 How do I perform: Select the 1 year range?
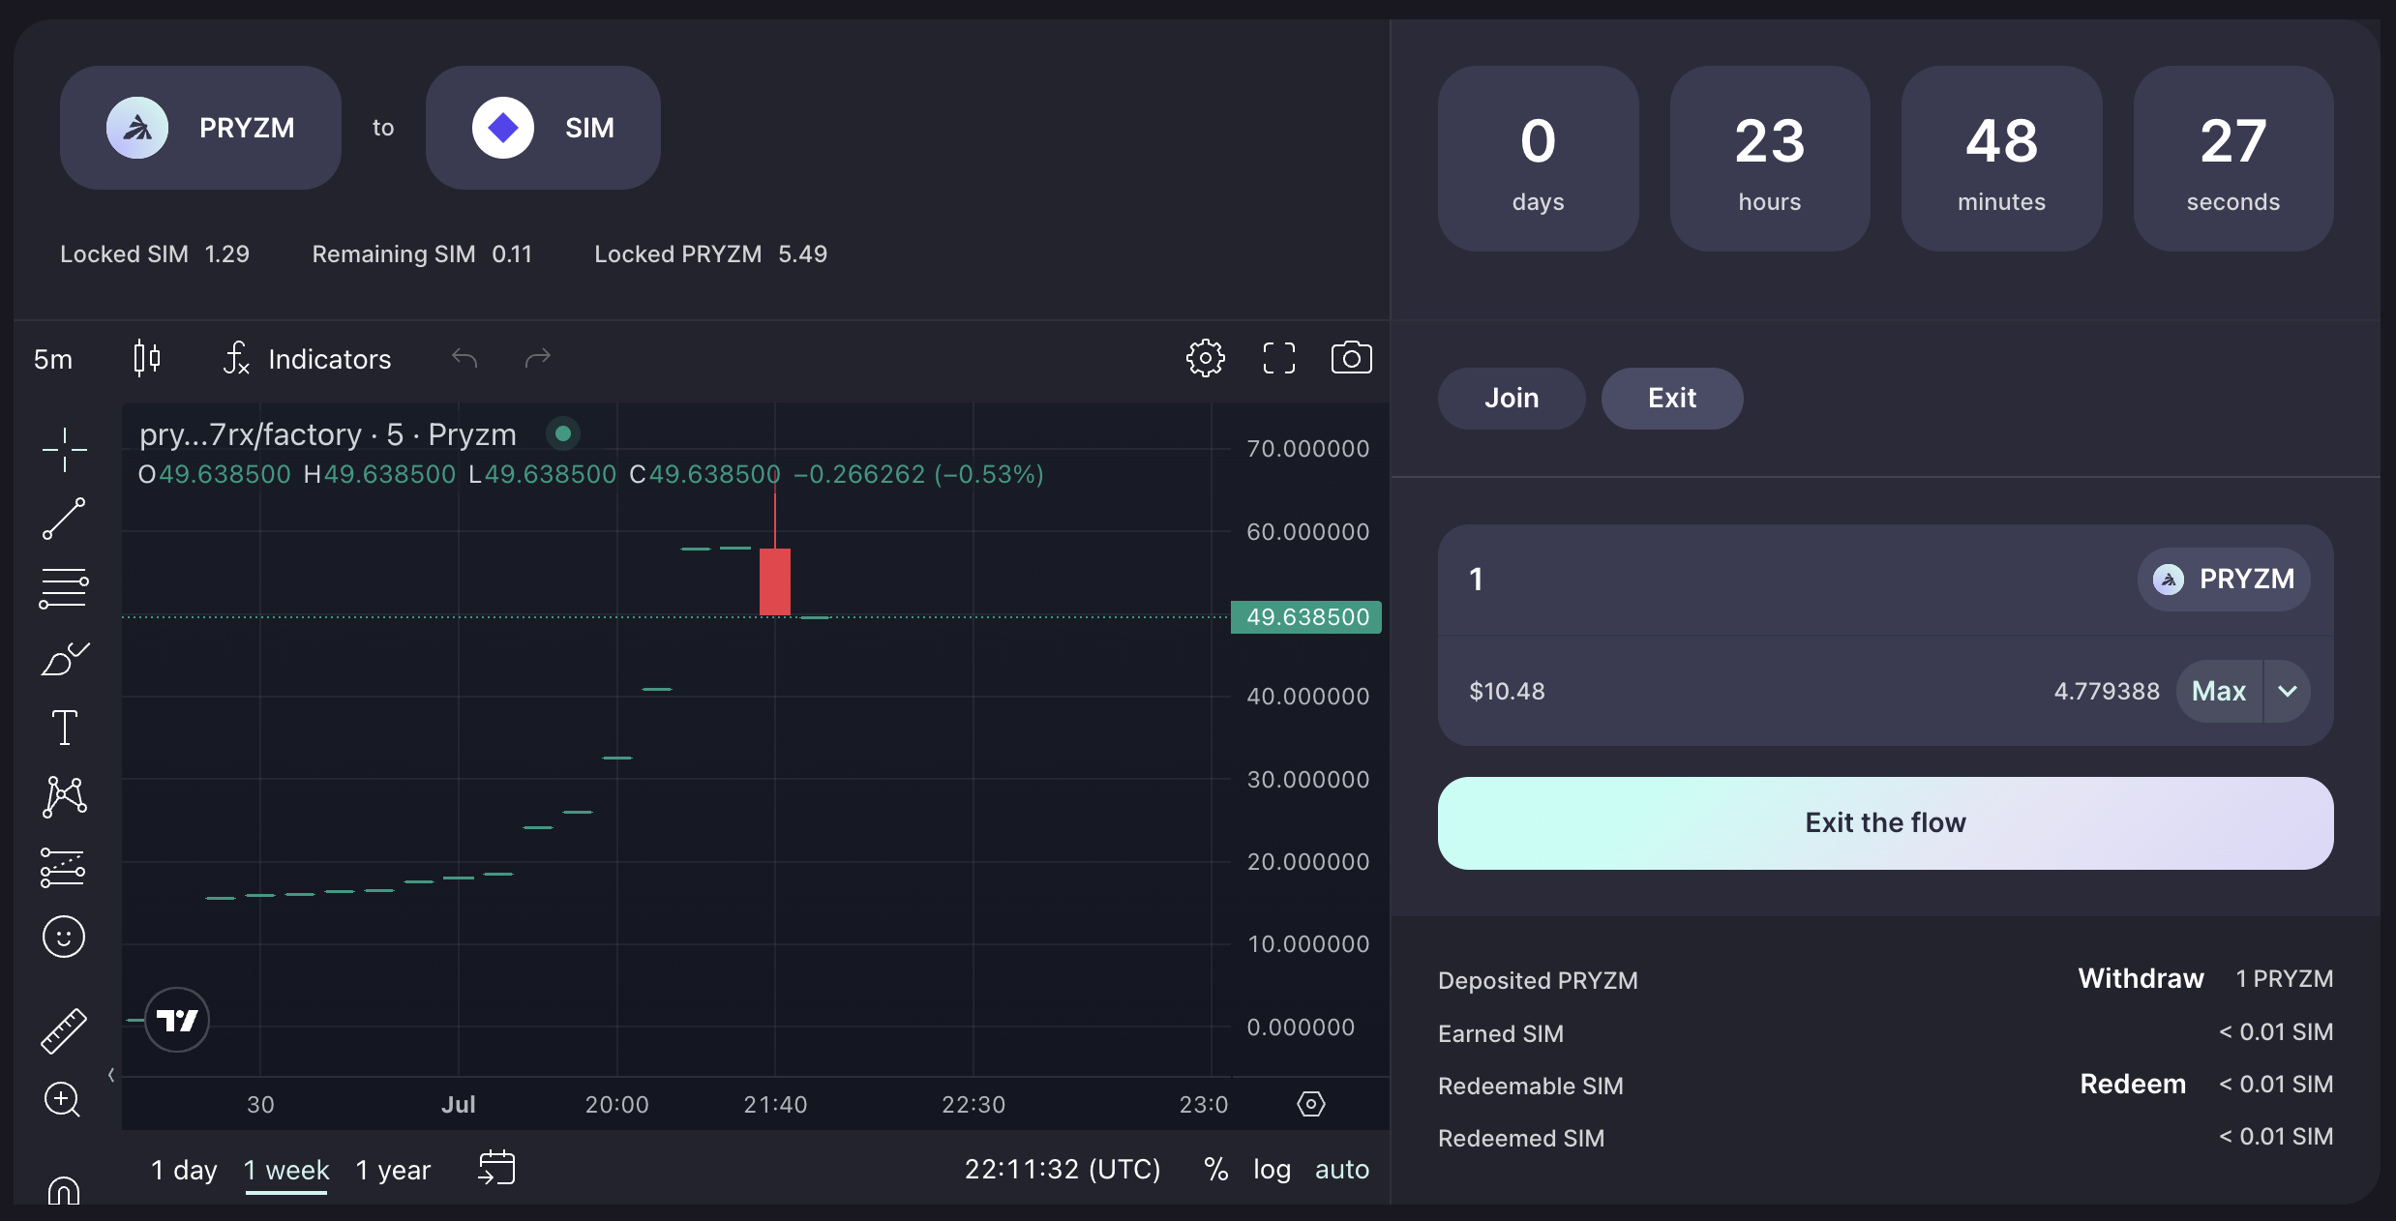[393, 1170]
